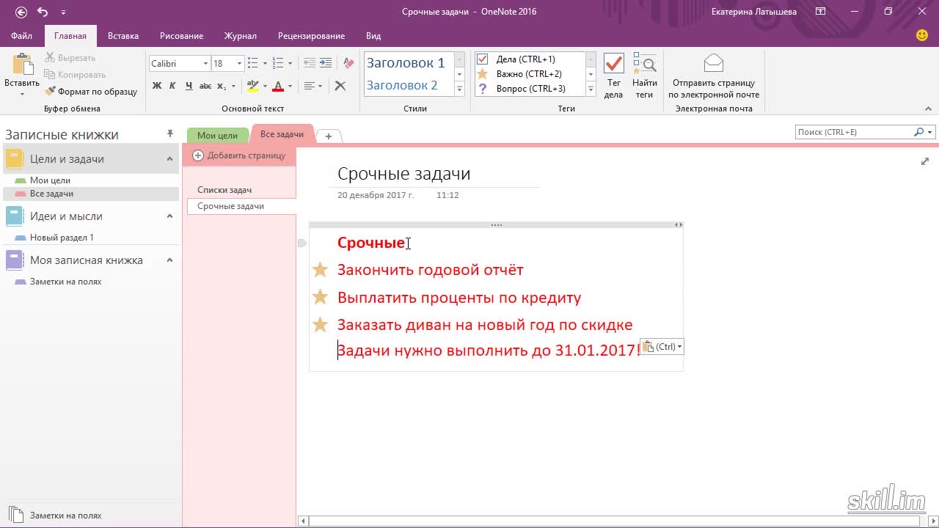Add new section with plus tab
Viewport: 939px width, 528px height.
pos(329,136)
